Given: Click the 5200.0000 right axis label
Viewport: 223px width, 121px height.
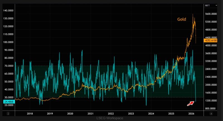Looking at the screenshot, I should click(211, 22).
